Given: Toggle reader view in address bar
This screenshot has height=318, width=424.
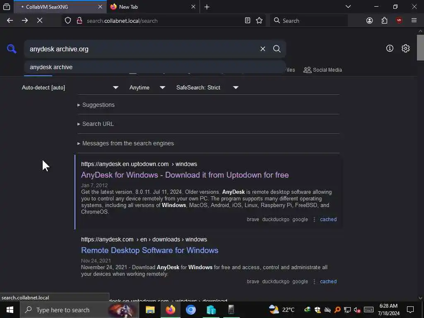Looking at the screenshot, I should [x=248, y=21].
